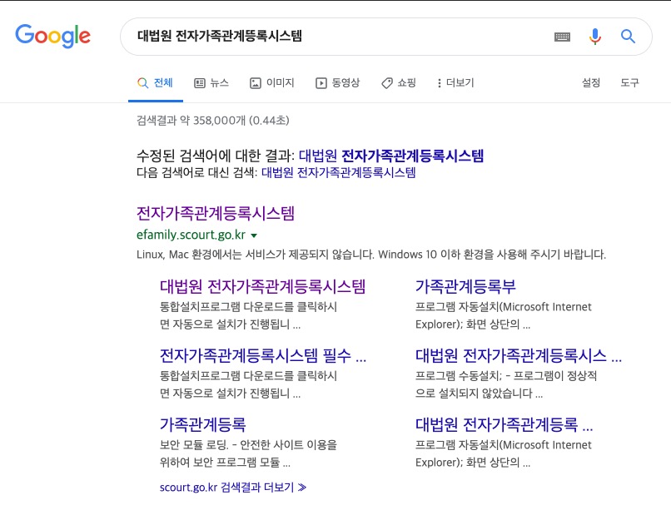Viewport: 671px width, 505px height.
Task: Expand the 더보기 menu
Action: pyautogui.click(x=455, y=83)
